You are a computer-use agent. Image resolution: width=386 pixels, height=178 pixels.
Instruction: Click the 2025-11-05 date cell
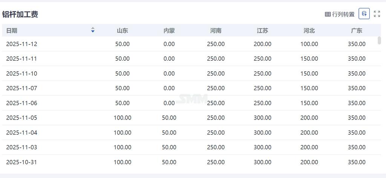click(x=21, y=118)
